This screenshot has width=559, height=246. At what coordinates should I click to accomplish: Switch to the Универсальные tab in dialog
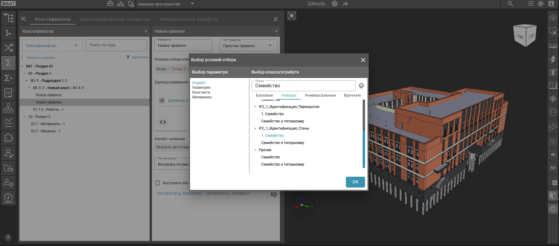320,95
